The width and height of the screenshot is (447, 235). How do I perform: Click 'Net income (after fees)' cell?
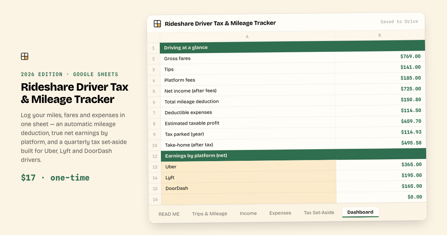[248, 90]
